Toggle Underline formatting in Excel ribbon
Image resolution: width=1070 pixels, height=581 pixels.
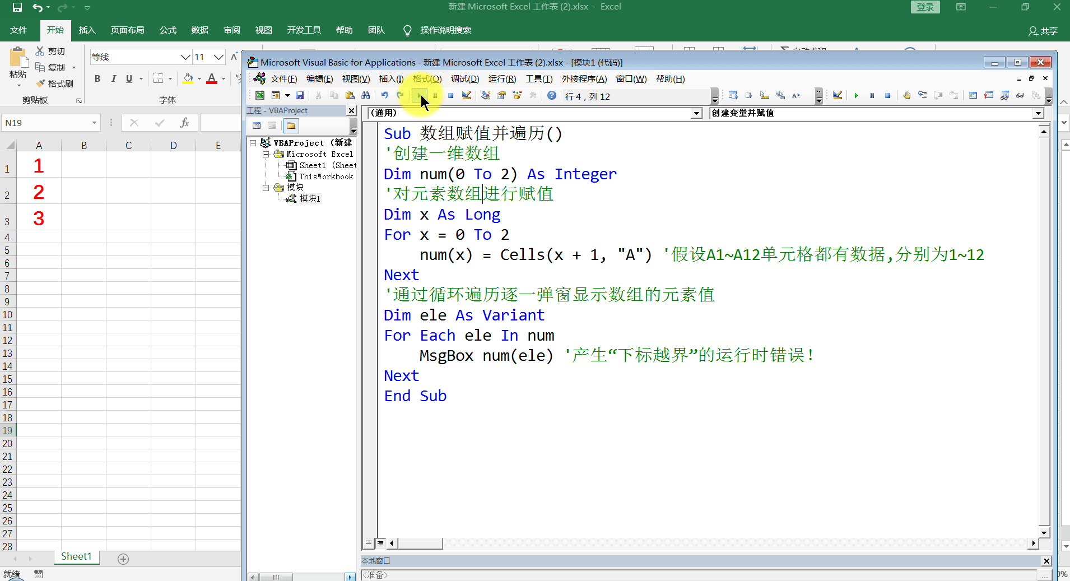129,78
